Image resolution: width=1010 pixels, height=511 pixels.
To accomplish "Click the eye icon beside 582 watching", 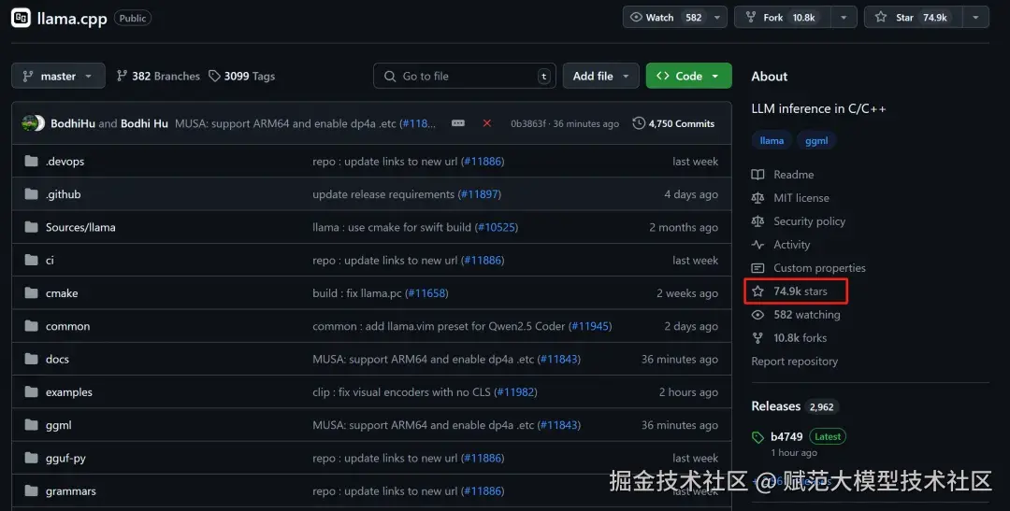I will pyautogui.click(x=758, y=315).
